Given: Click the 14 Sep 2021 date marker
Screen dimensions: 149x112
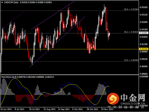Looking at the screenshot, I should (64, 109).
